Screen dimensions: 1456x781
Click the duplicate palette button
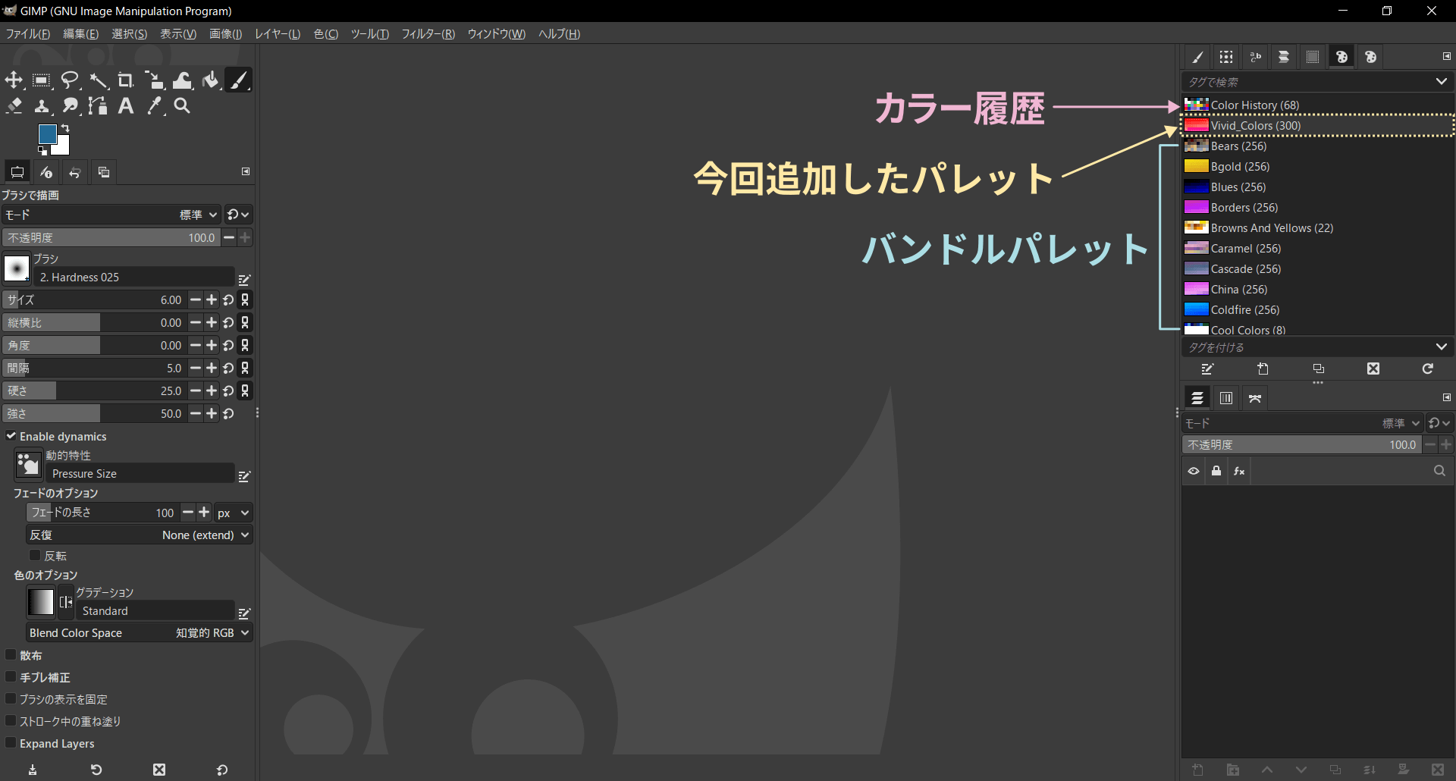[x=1319, y=369]
